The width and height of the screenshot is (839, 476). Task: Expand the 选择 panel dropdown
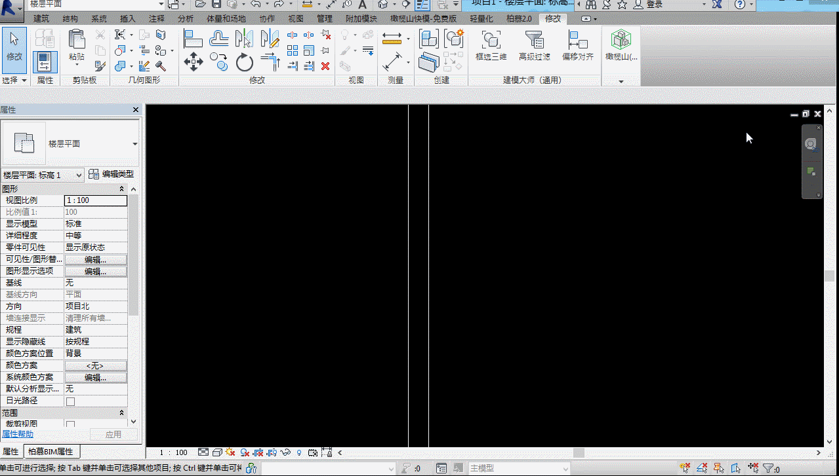14,80
